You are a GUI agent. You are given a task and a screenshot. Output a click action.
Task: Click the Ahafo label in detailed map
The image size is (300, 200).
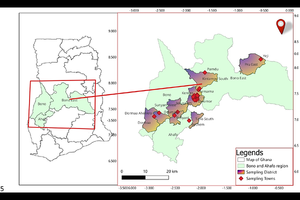(173, 134)
